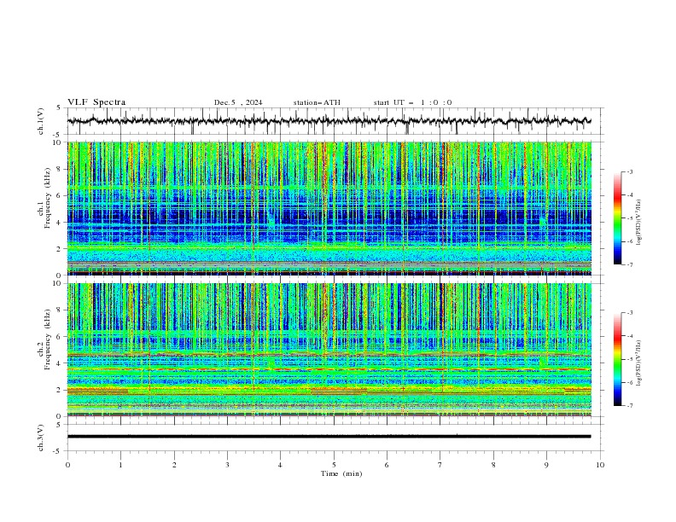Click time axis tick label 7

(x=440, y=465)
